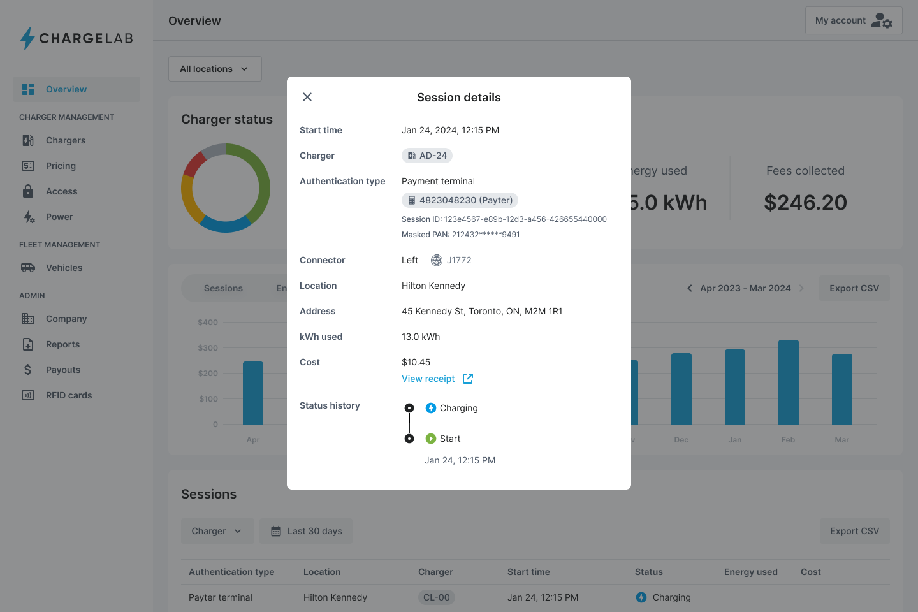This screenshot has height=612, width=918.
Task: Click the green Start status icon
Action: click(431, 439)
